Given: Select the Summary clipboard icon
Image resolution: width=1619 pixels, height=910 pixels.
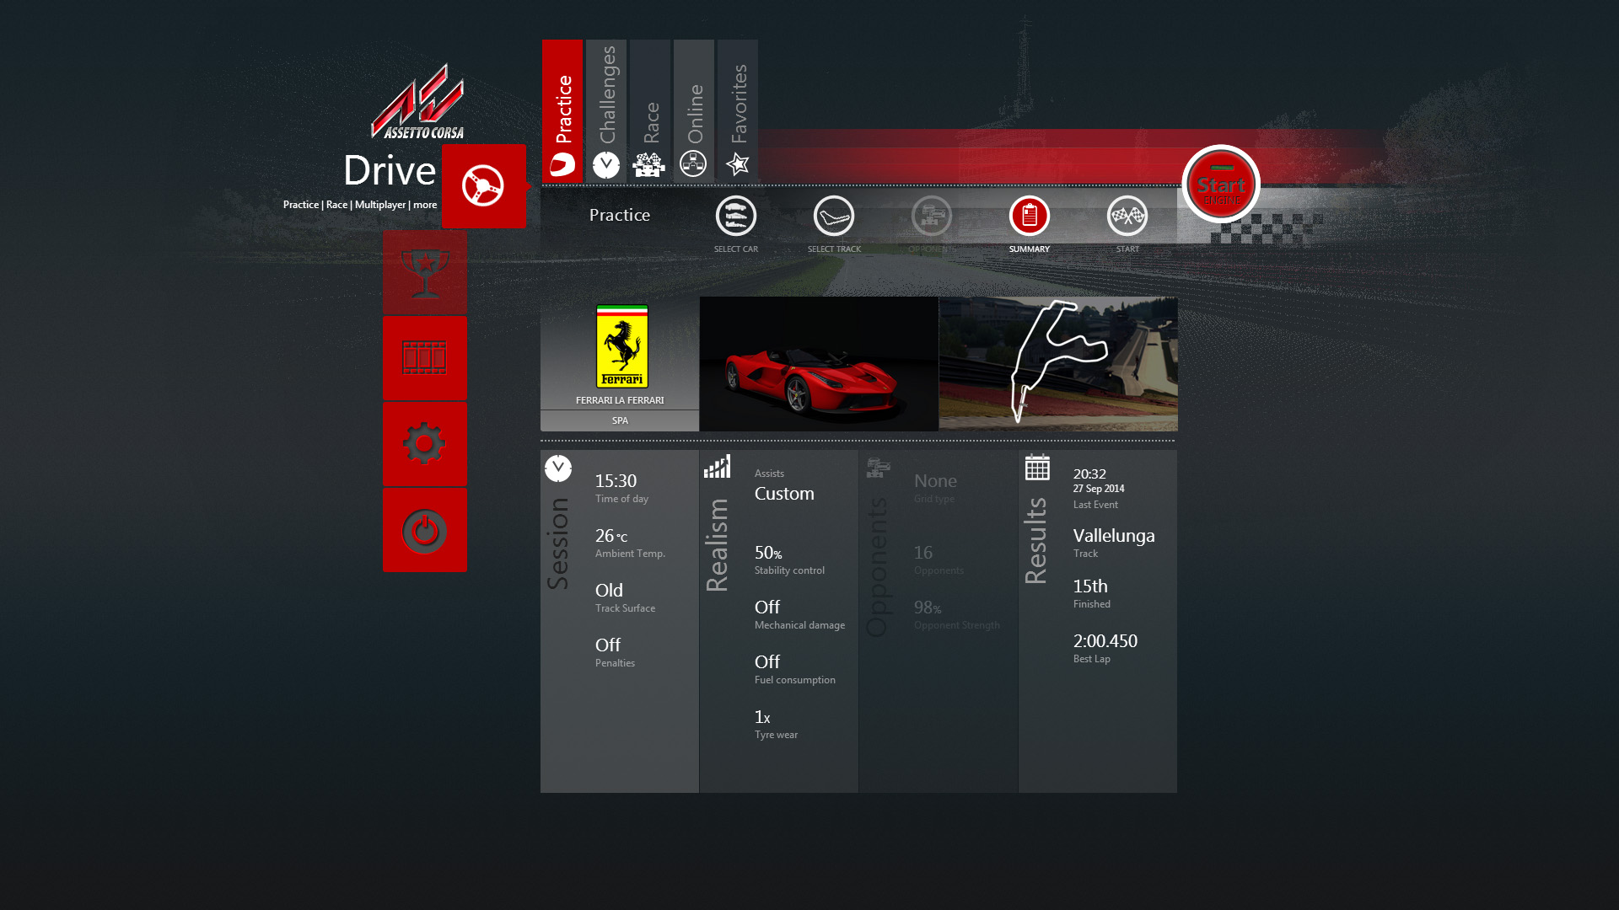Looking at the screenshot, I should [1029, 217].
